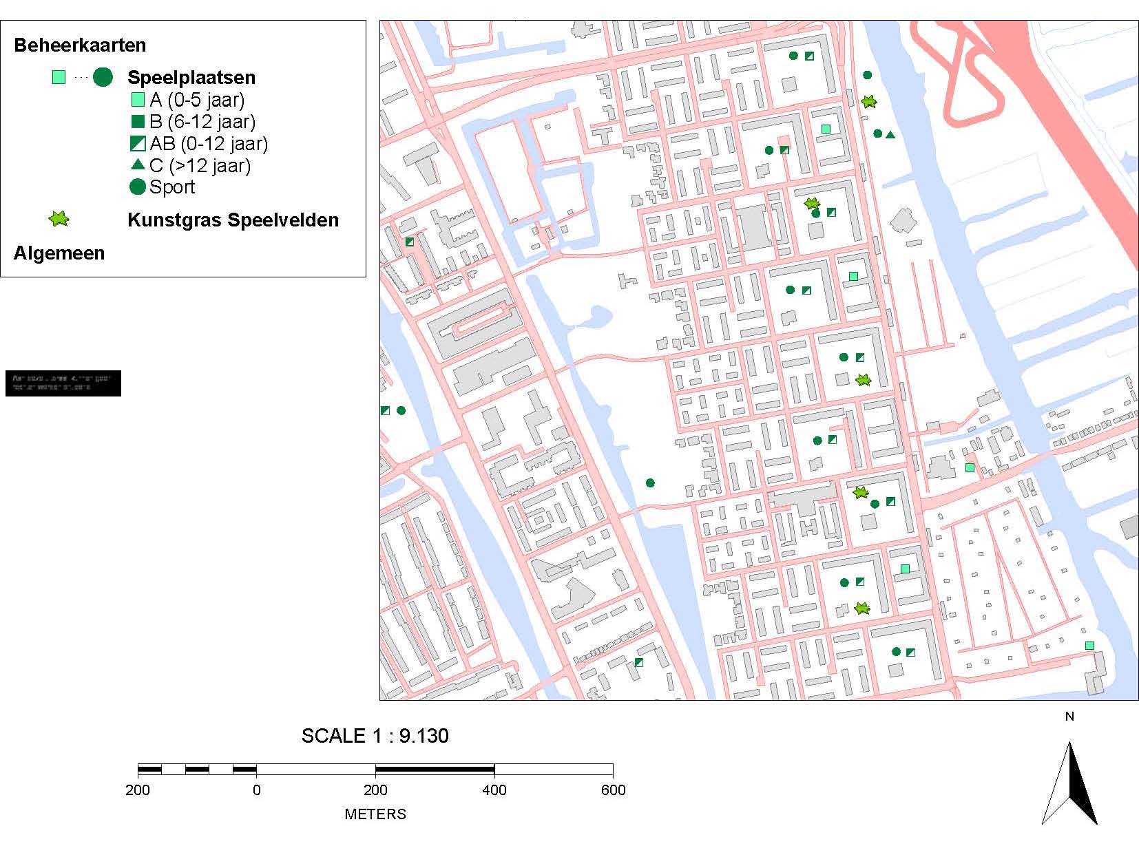Select the isolated sport circle beside central canal
The width and height of the screenshot is (1139, 857).
[650, 483]
